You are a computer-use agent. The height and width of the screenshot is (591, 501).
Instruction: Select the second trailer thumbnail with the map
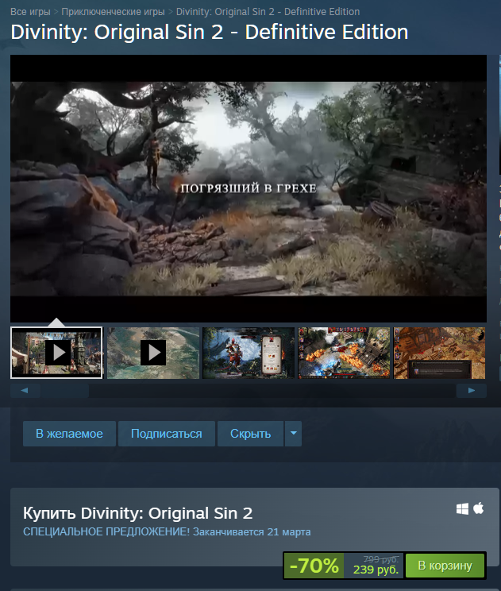point(153,353)
